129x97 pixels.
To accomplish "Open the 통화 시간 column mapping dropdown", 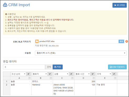I will pos(83,74).
